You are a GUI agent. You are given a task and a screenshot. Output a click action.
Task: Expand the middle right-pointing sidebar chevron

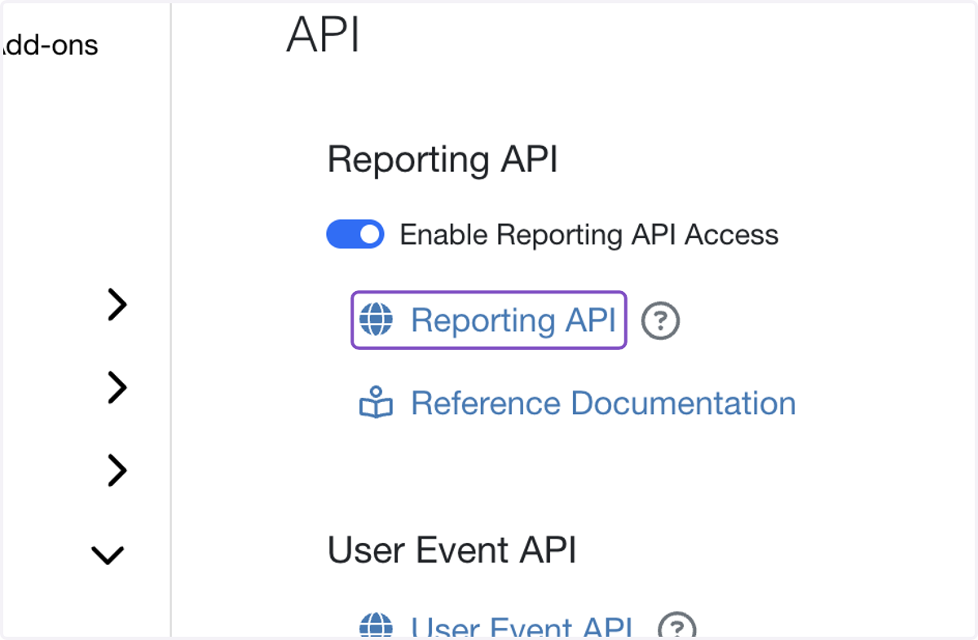pyautogui.click(x=117, y=388)
